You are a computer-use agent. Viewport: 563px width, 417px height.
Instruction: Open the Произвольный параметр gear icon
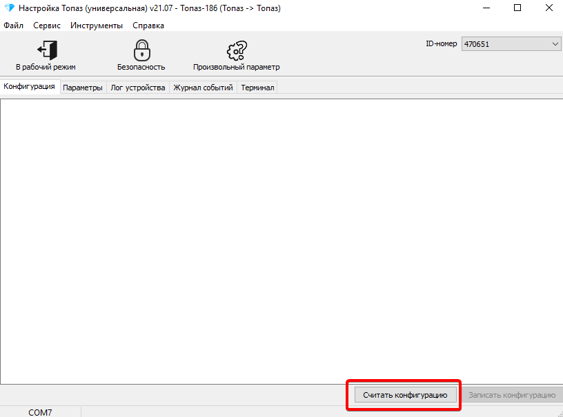click(x=237, y=50)
